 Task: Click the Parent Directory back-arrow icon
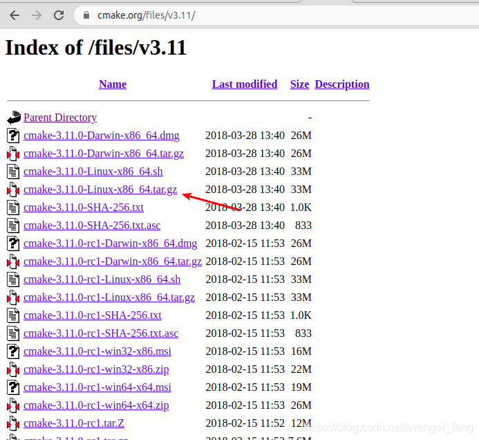pos(13,118)
